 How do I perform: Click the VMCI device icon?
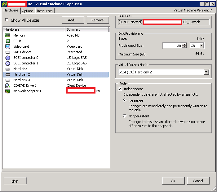click(8, 52)
